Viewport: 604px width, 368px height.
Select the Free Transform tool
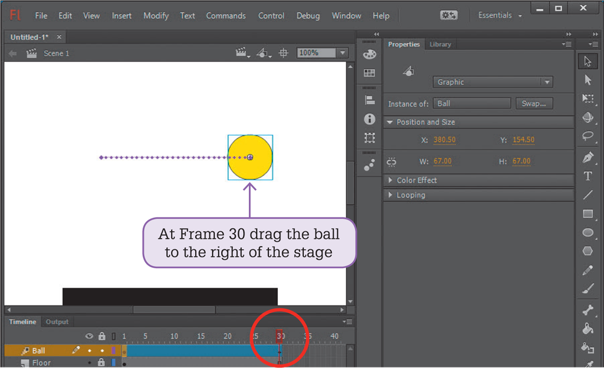pyautogui.click(x=587, y=99)
